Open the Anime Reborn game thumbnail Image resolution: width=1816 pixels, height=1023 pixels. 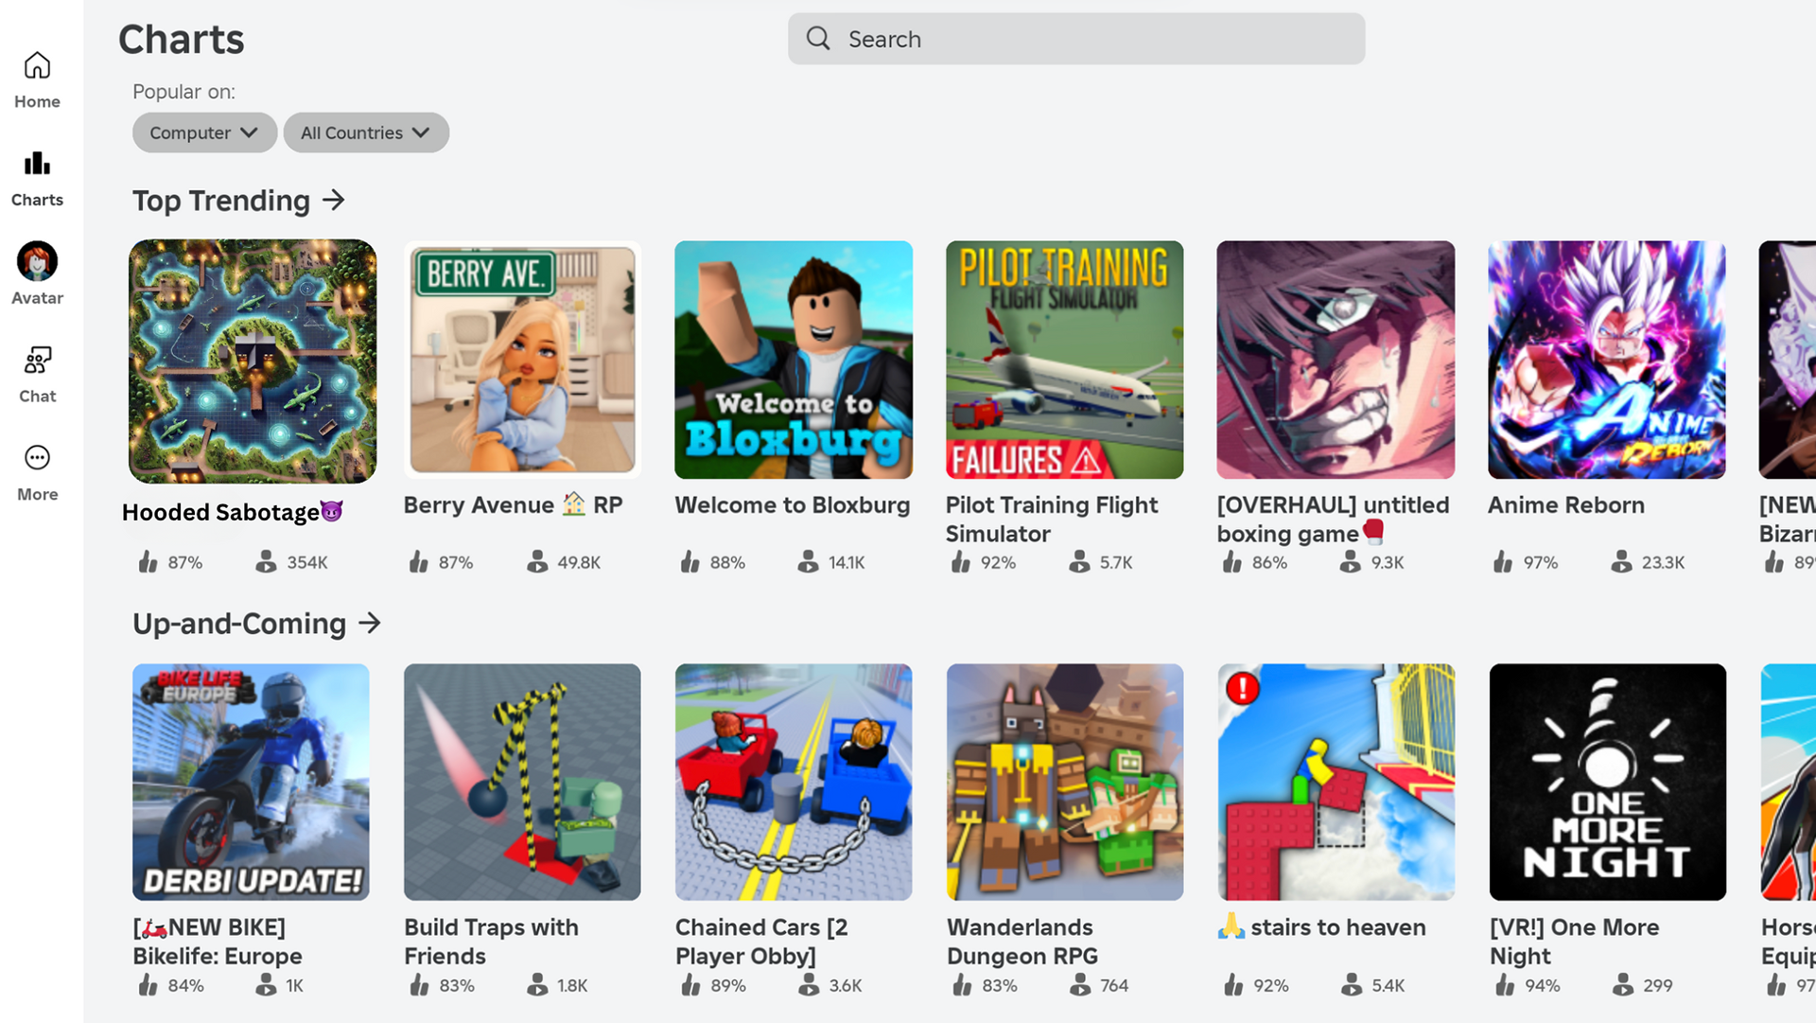(1606, 360)
